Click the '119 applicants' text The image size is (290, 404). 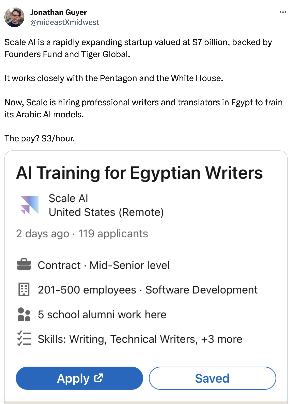click(x=113, y=234)
